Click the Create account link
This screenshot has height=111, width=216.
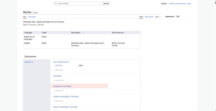tap(180, 4)
